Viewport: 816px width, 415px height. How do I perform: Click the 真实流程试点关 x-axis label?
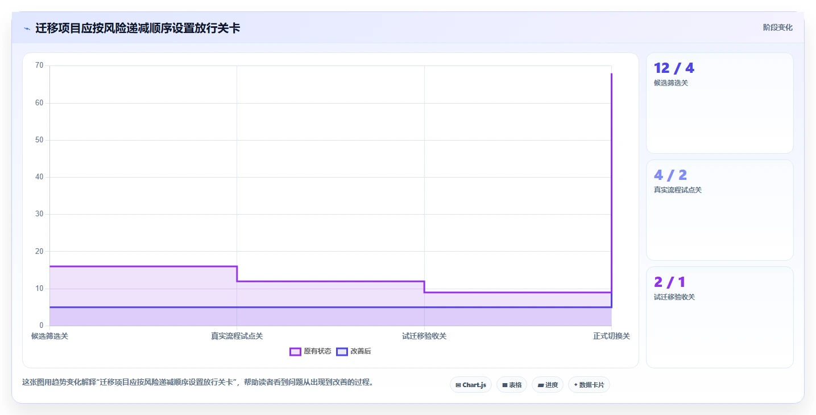coord(237,336)
